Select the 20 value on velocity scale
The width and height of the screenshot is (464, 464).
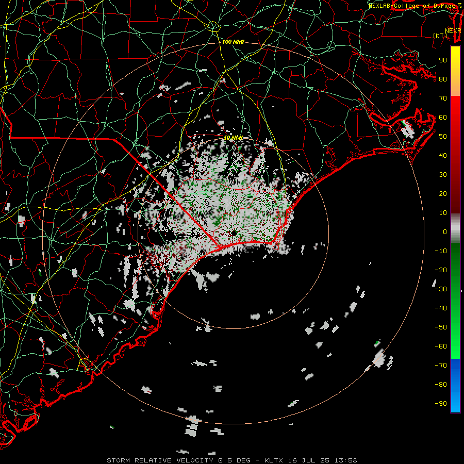pos(443,193)
